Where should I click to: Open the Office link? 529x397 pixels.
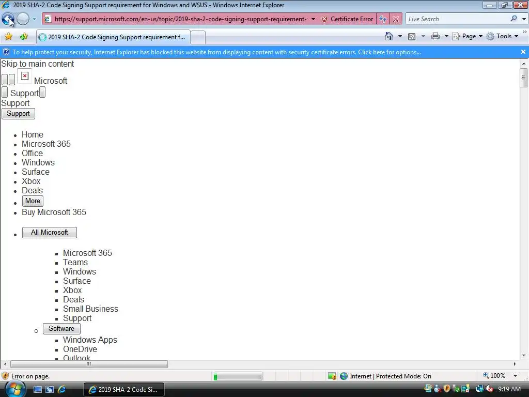[x=32, y=153]
